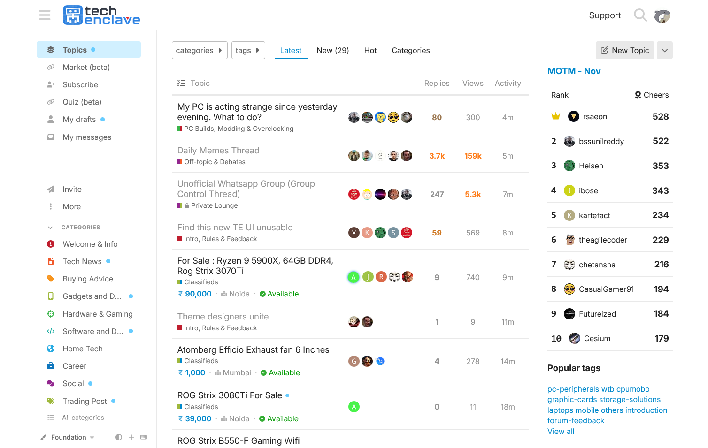Switch to the Hot tab
The height and width of the screenshot is (448, 708).
[x=370, y=50]
